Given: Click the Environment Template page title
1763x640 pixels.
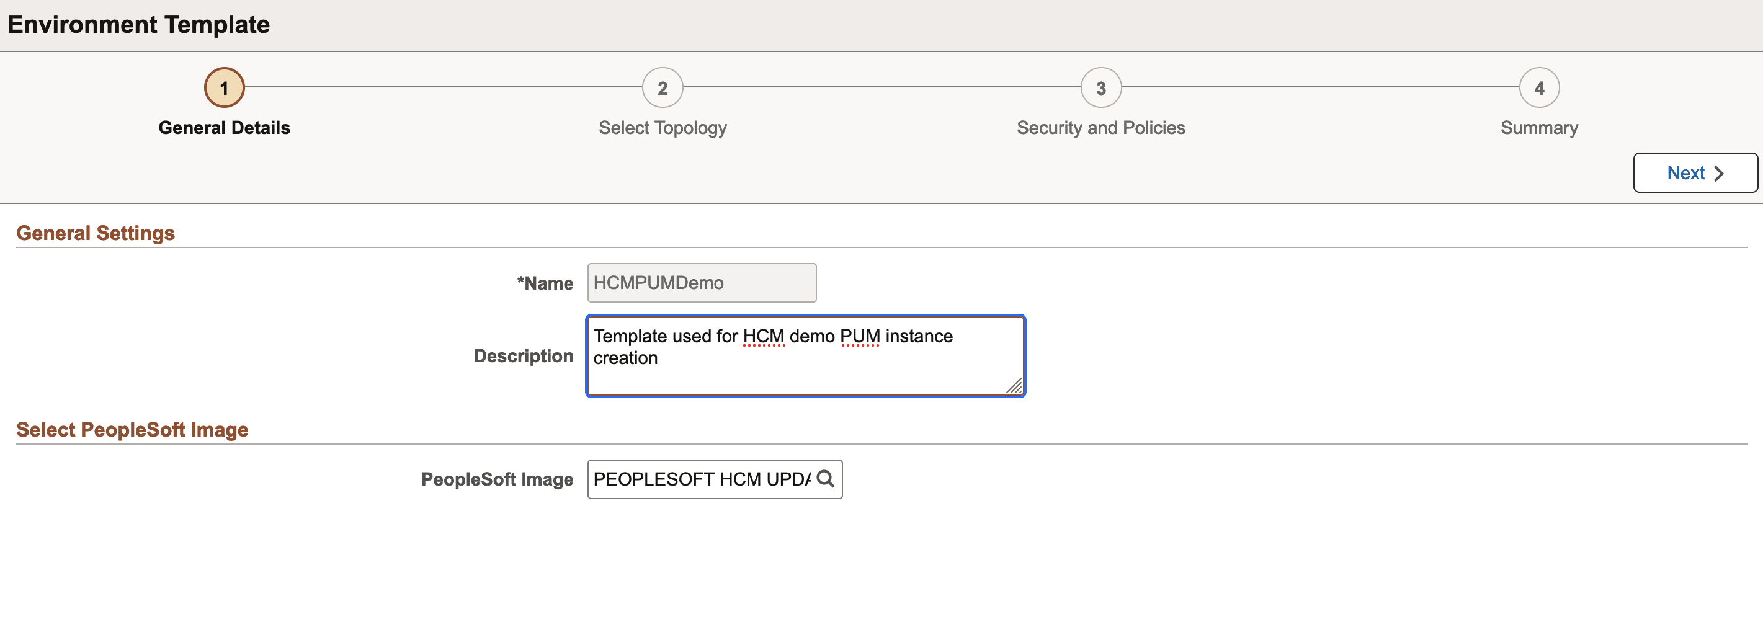Looking at the screenshot, I should [138, 25].
